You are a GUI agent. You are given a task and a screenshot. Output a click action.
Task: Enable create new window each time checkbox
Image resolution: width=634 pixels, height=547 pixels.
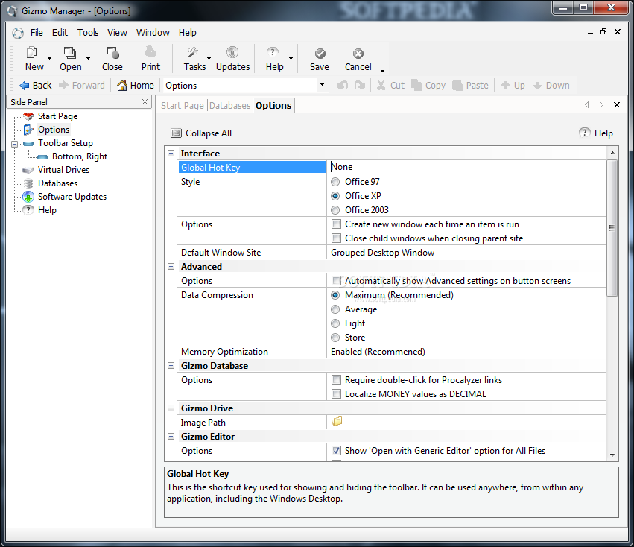(336, 224)
